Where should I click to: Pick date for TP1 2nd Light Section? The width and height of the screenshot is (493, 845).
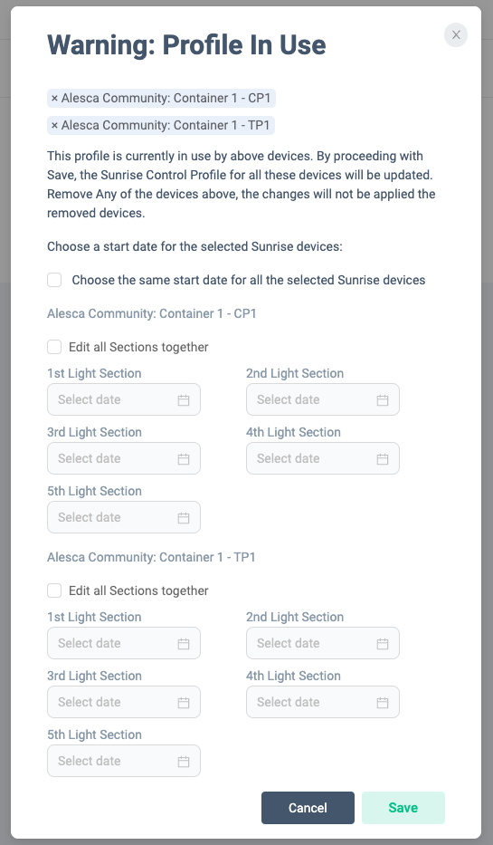pos(323,643)
